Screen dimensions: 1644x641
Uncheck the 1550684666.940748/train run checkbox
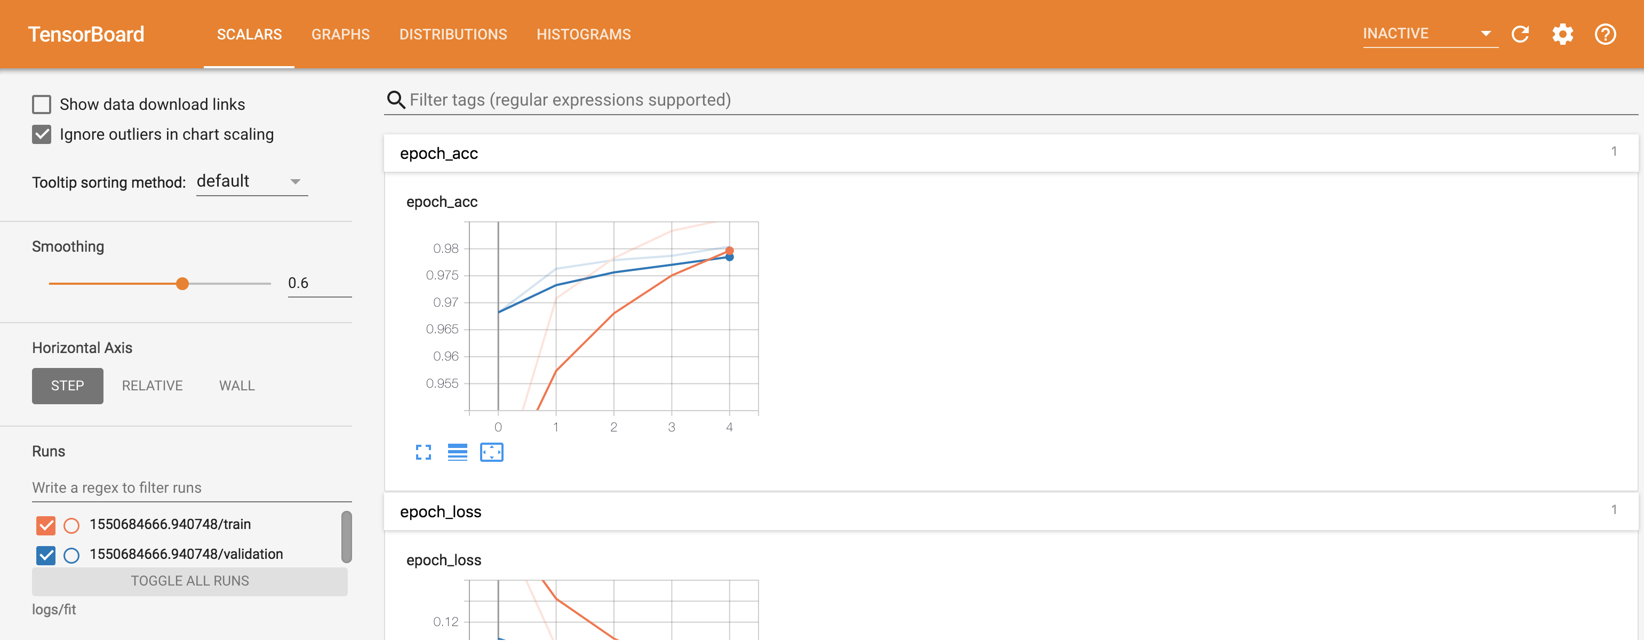46,526
